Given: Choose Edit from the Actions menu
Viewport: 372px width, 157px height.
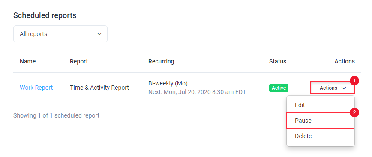Looking at the screenshot, I should pos(321,105).
